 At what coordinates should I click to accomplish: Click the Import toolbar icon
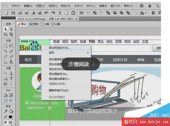pyautogui.click(x=27, y=13)
